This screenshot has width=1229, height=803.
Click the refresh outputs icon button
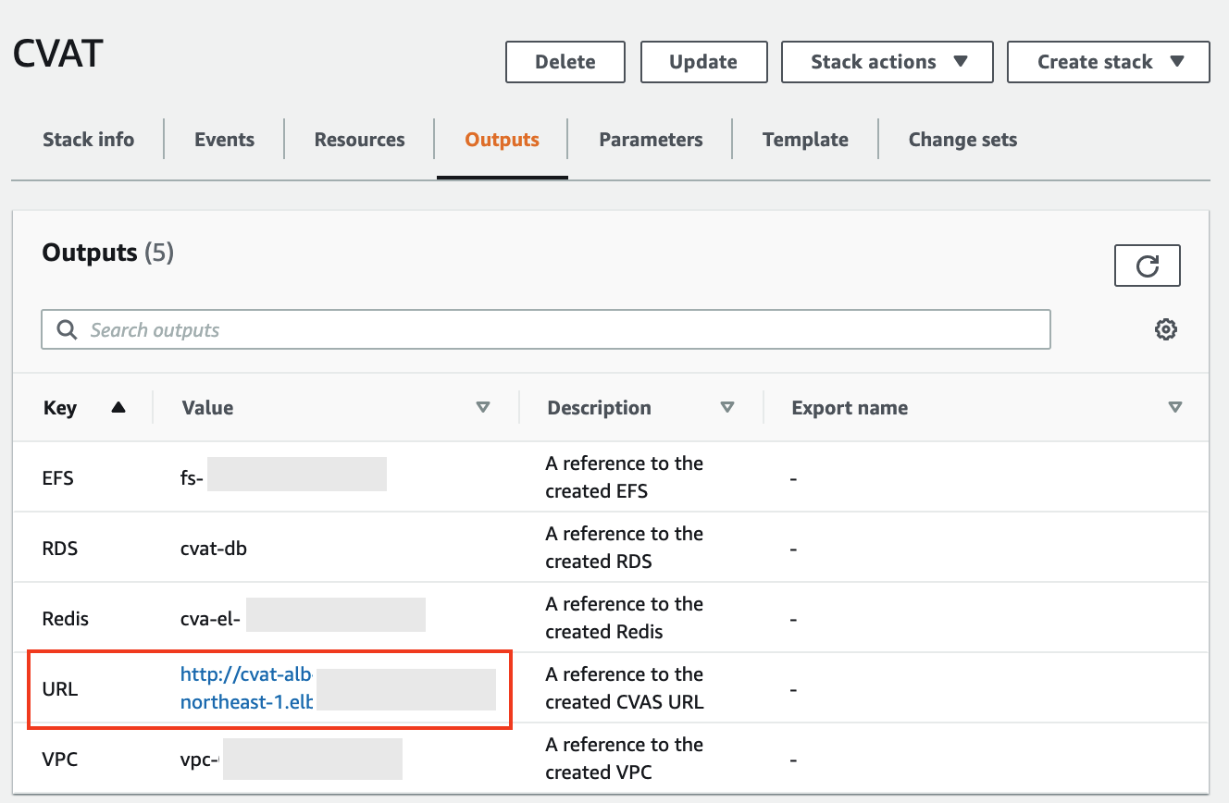pyautogui.click(x=1147, y=266)
